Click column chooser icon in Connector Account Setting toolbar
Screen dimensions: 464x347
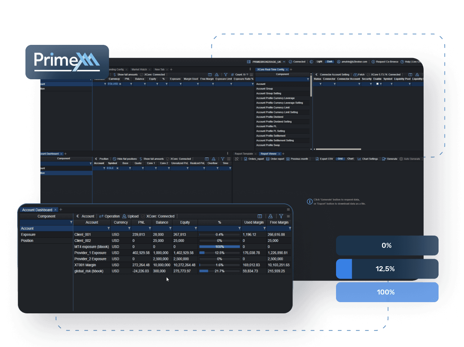pyautogui.click(x=410, y=74)
